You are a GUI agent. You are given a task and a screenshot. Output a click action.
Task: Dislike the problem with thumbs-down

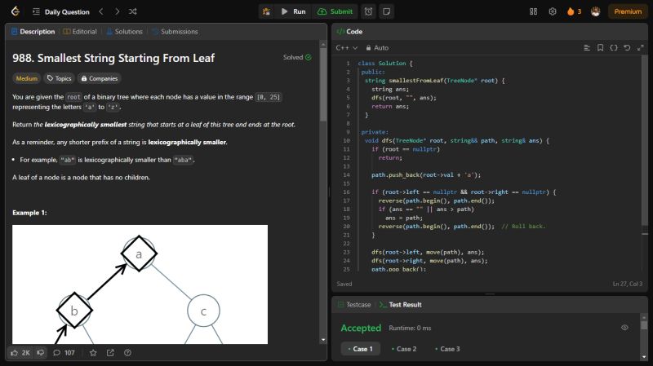tap(41, 353)
